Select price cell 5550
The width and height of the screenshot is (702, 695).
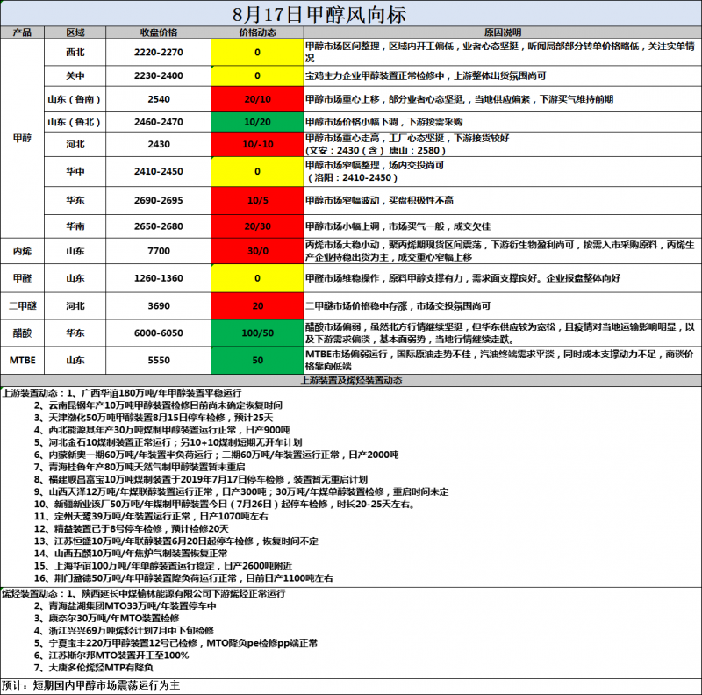[159, 361]
